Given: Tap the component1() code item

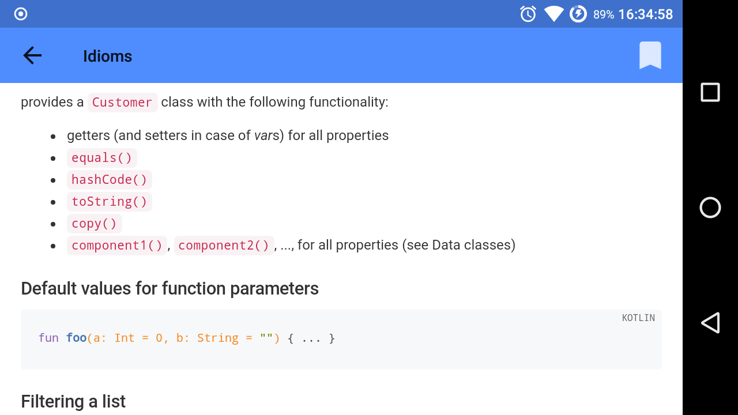Looking at the screenshot, I should (117, 246).
